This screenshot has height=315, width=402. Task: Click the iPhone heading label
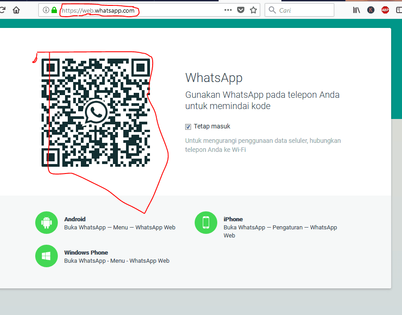click(233, 219)
